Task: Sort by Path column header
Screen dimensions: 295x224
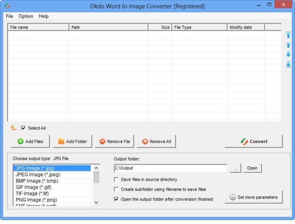Action: point(108,27)
